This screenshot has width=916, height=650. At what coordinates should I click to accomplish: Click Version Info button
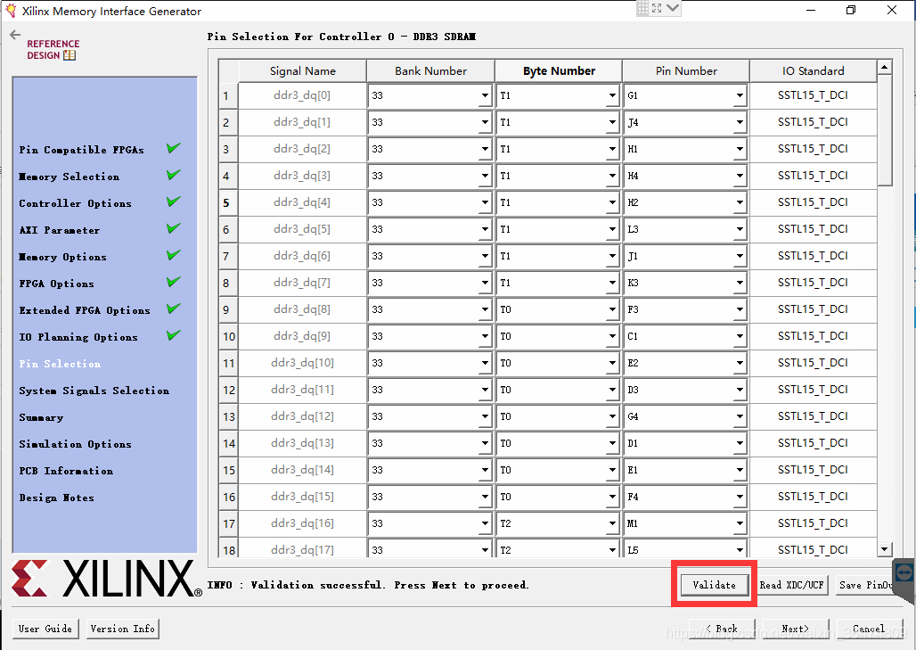(x=123, y=629)
